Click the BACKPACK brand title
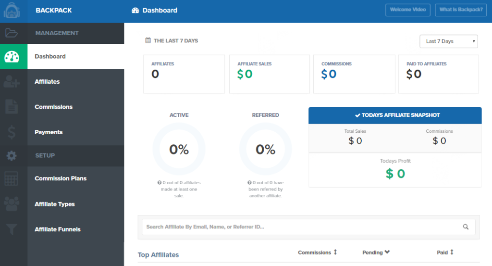 click(x=54, y=11)
